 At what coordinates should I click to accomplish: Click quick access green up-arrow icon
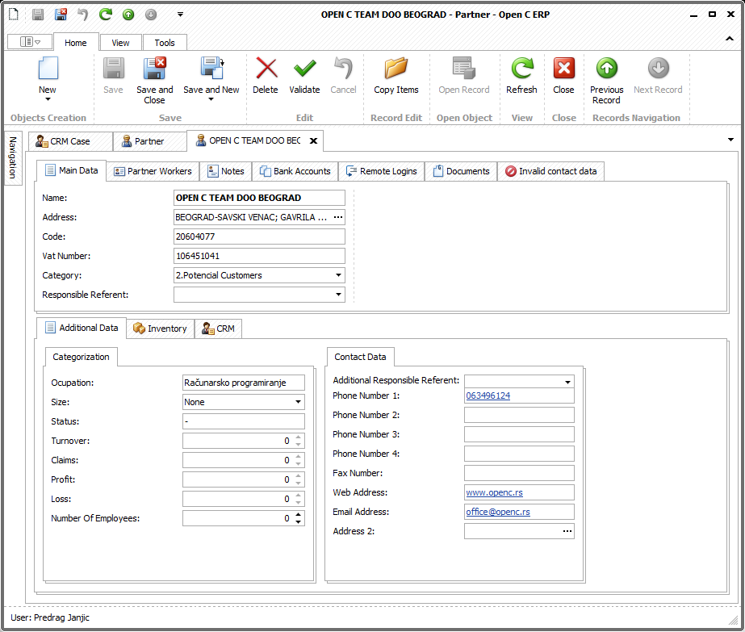(x=128, y=15)
